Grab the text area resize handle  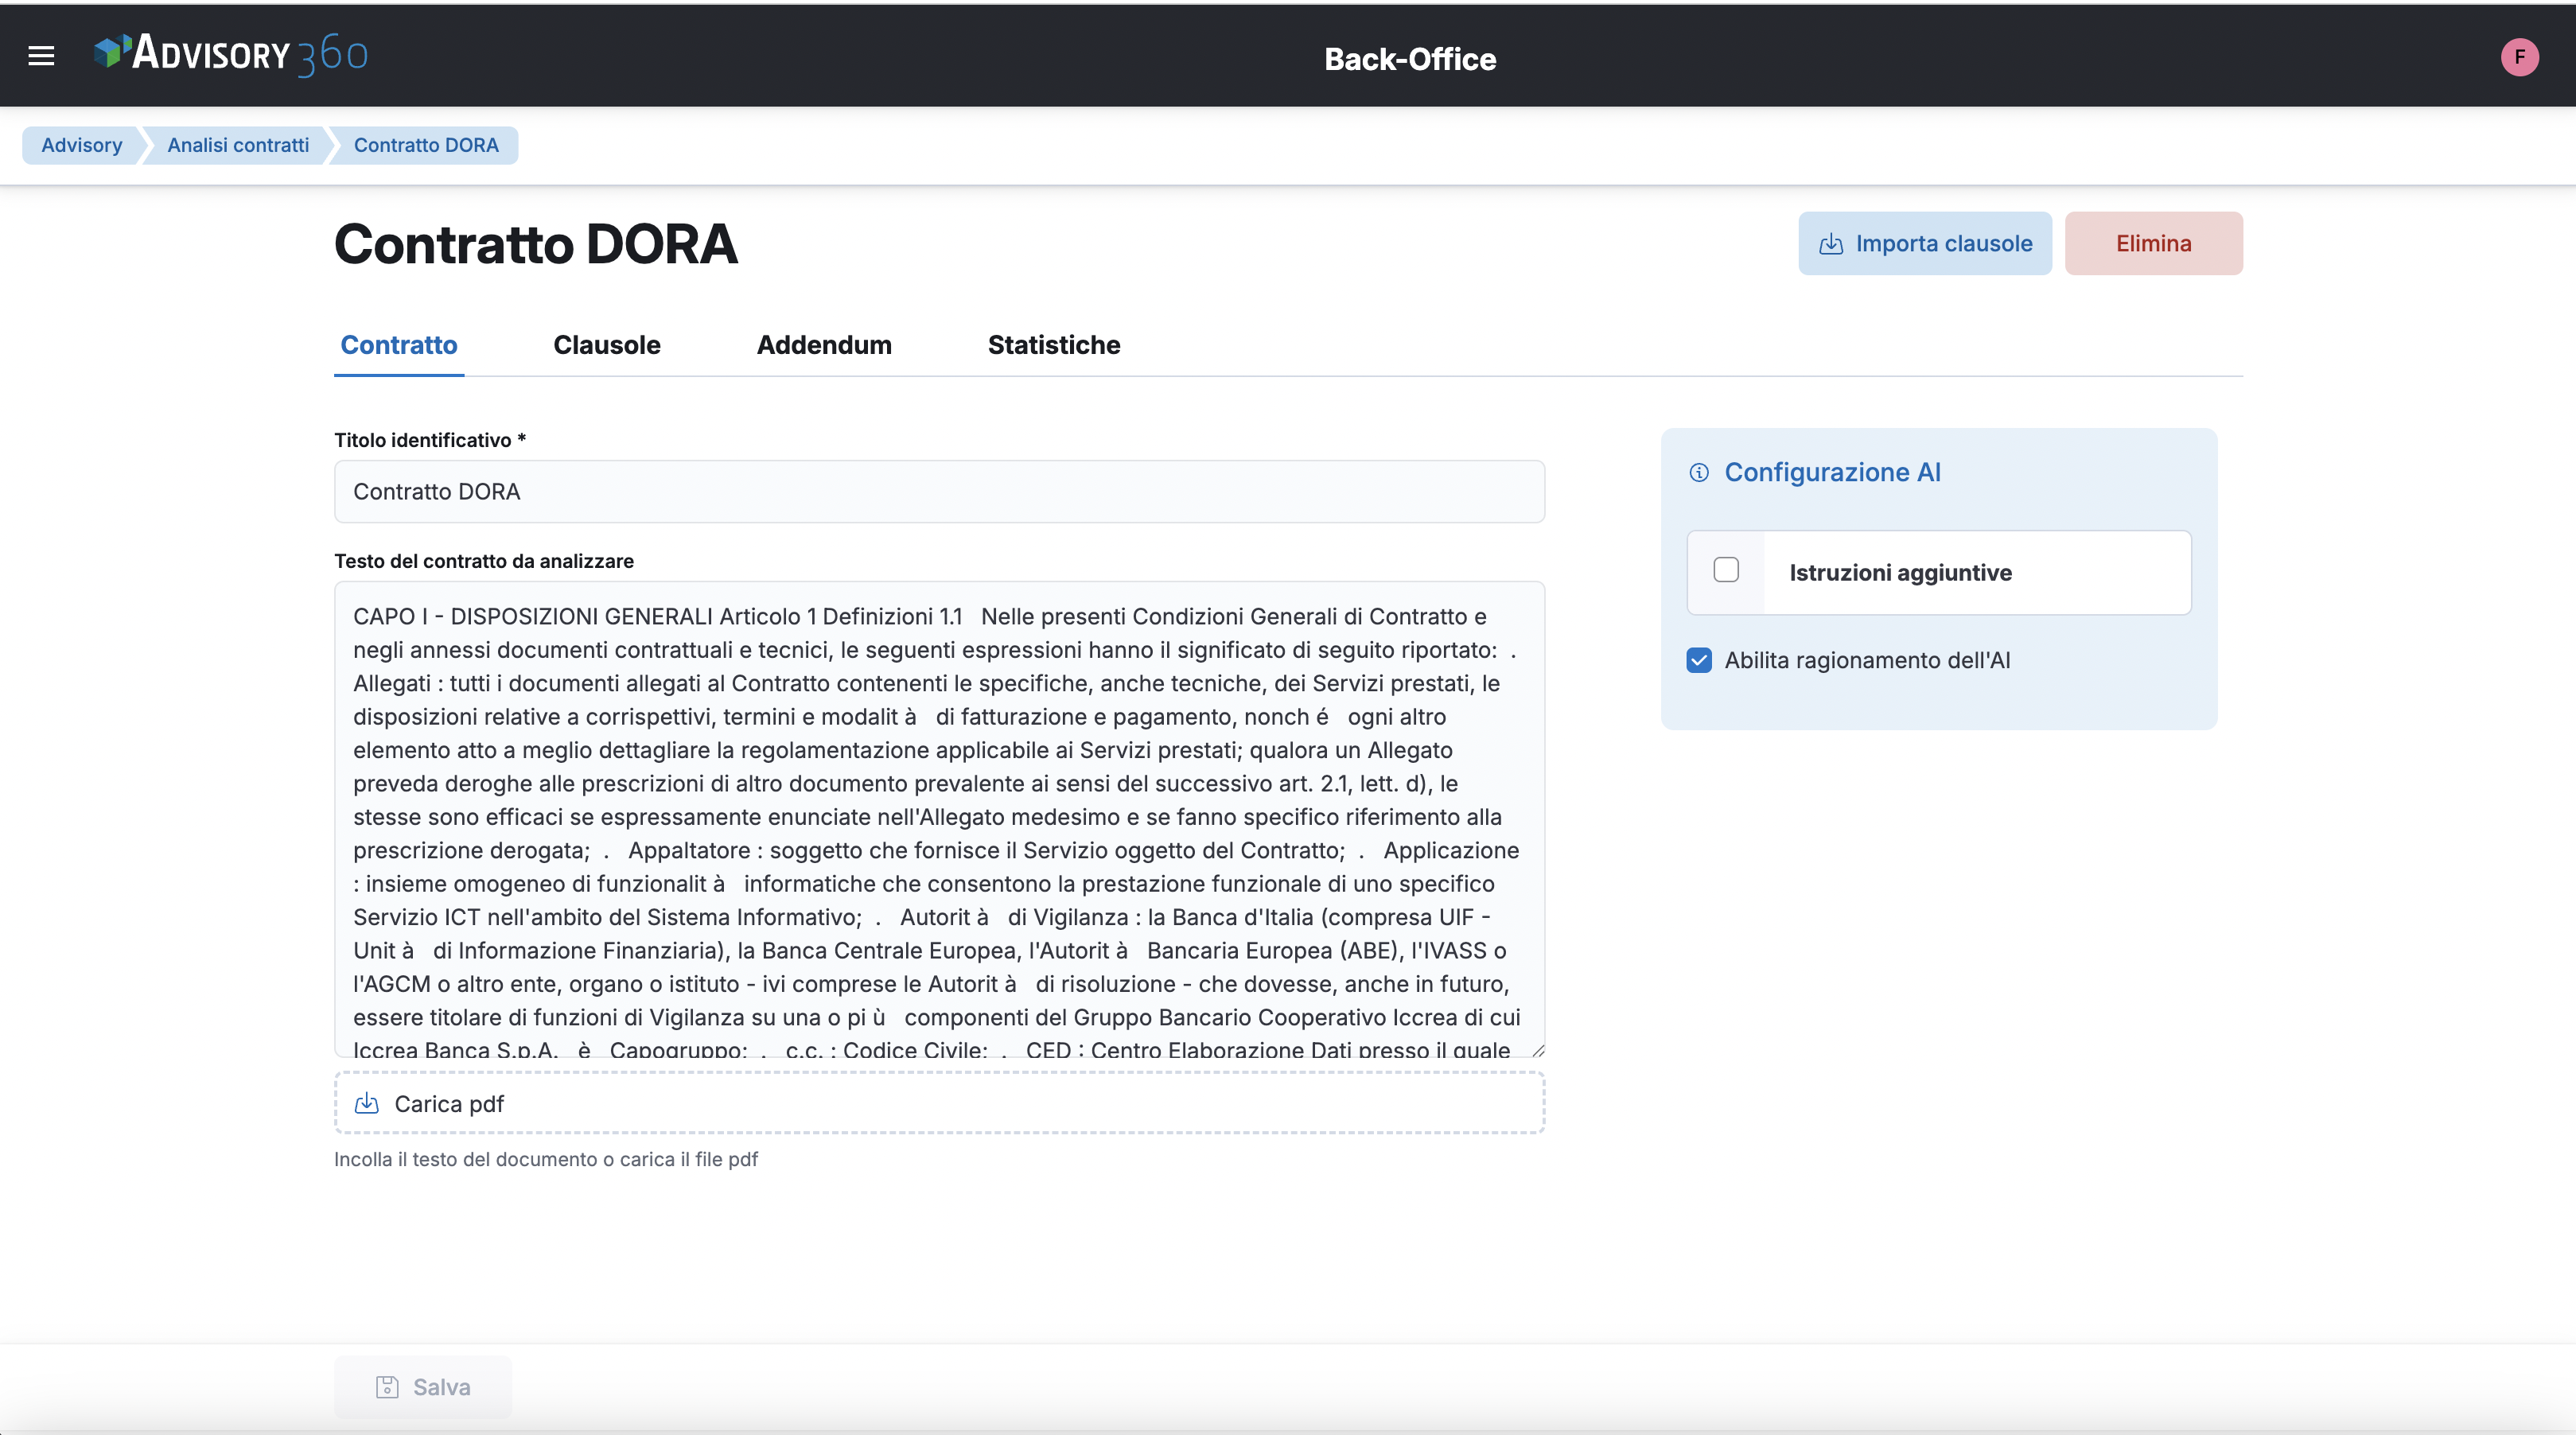[1538, 1050]
